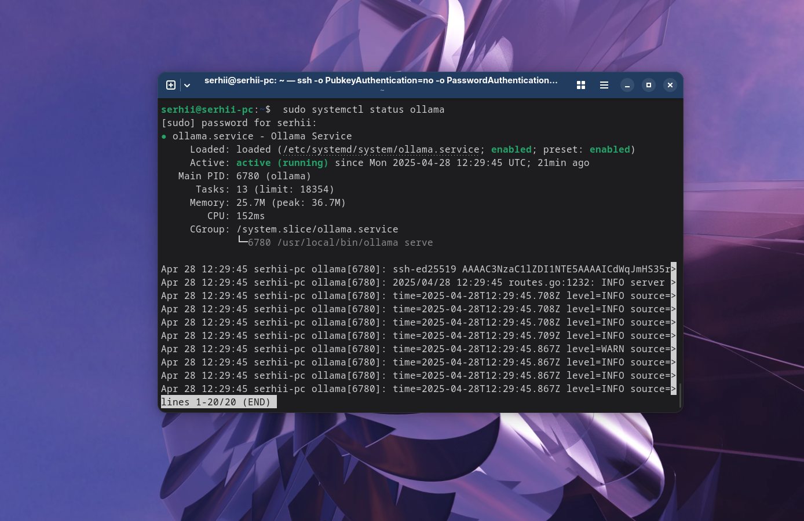The width and height of the screenshot is (804, 521).
Task: Click the serhii@serhii-pc shell prompt
Action: 207,109
